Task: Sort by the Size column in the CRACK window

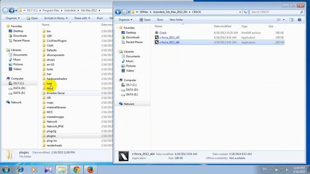Action: coord(271,26)
